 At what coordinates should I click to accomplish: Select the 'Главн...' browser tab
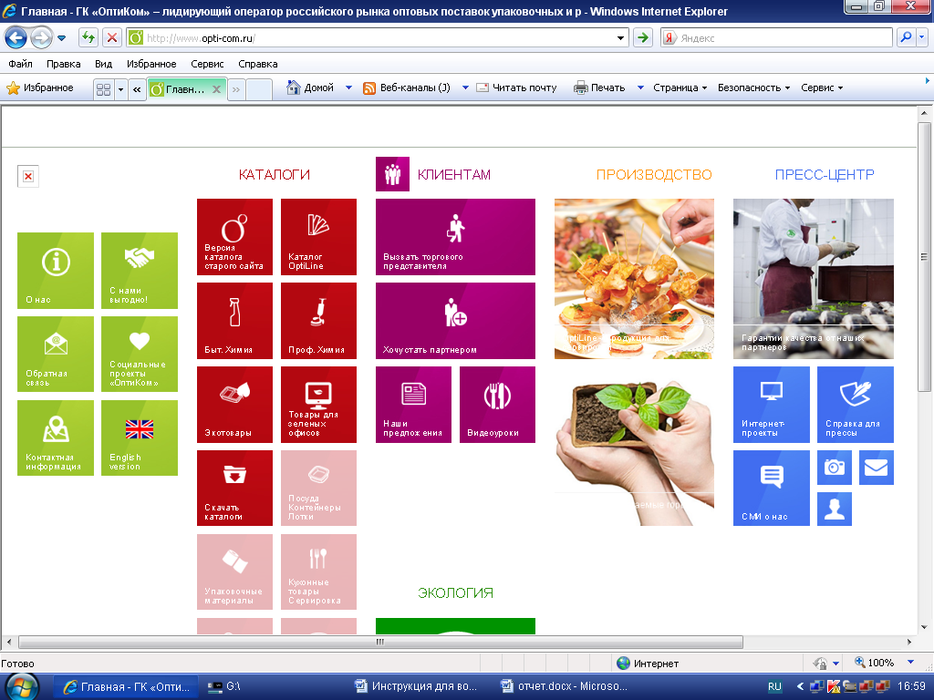(x=186, y=89)
